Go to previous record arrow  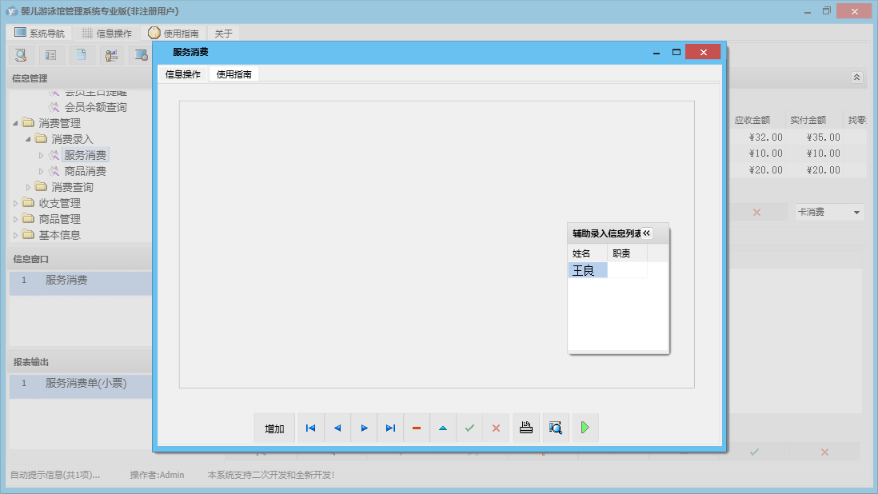click(337, 428)
